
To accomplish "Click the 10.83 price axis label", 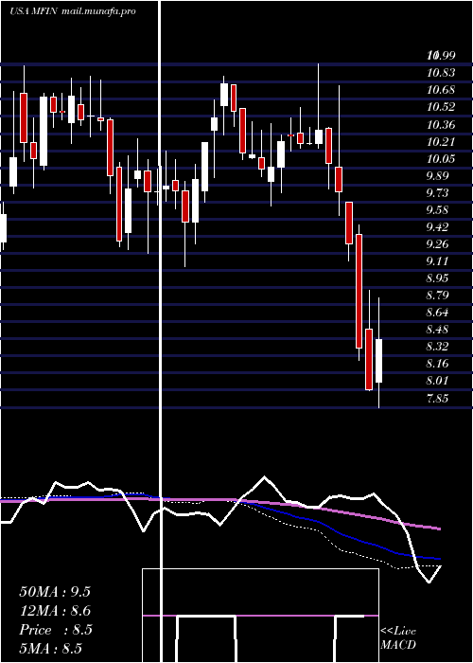I will [x=441, y=73].
